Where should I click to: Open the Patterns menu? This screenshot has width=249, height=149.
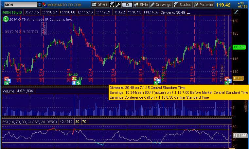pyautogui.click(x=204, y=5)
